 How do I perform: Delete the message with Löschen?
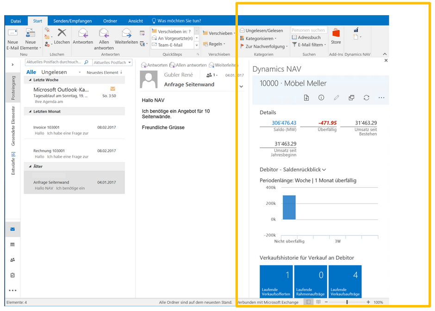62,37
